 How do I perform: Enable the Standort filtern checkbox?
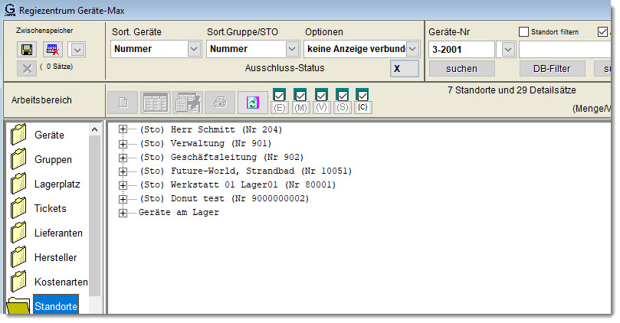tap(524, 32)
